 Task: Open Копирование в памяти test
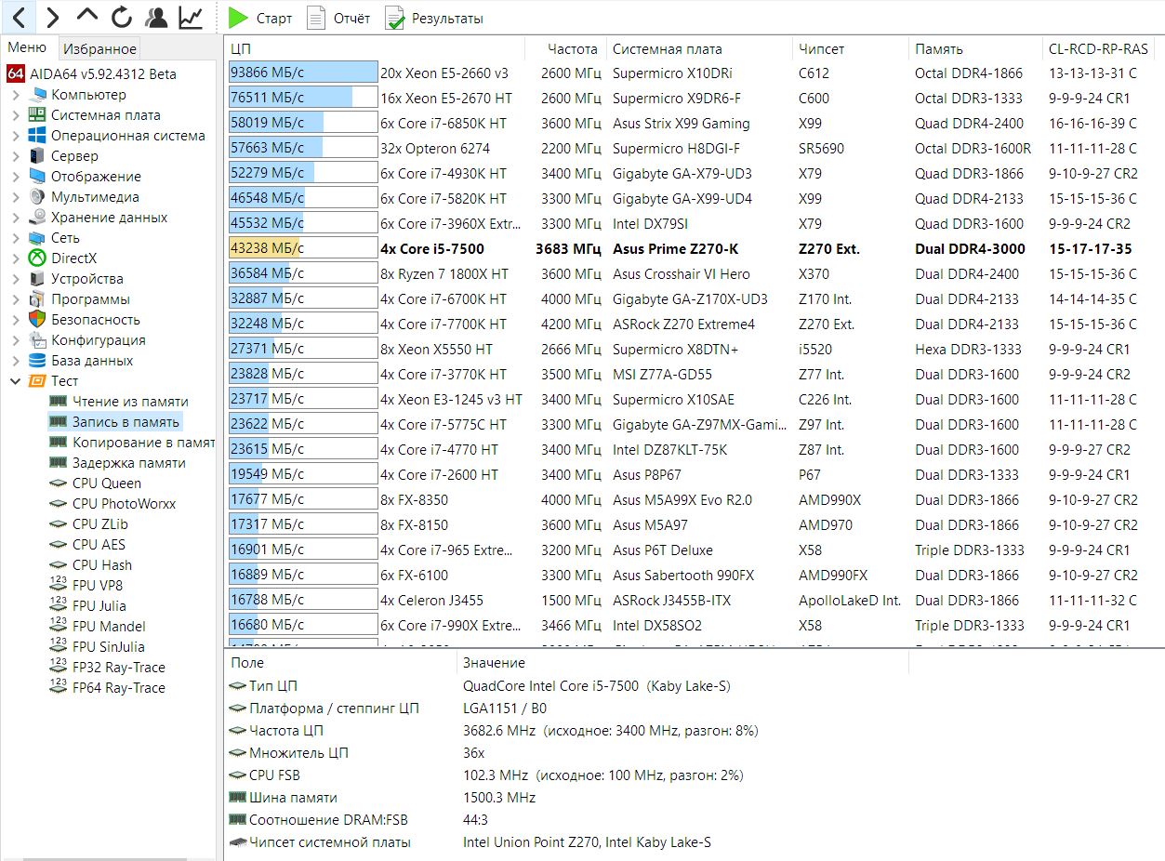[x=143, y=443]
